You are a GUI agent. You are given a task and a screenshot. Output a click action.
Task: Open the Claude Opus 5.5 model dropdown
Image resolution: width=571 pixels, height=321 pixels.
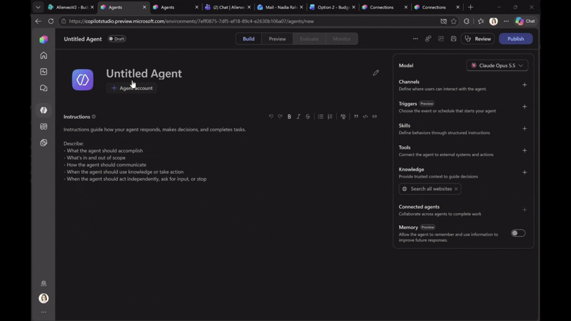(x=497, y=65)
